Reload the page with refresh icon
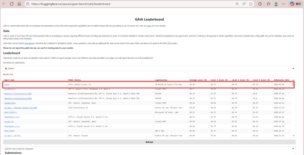This screenshot has height=155, width=304. click(12, 4)
